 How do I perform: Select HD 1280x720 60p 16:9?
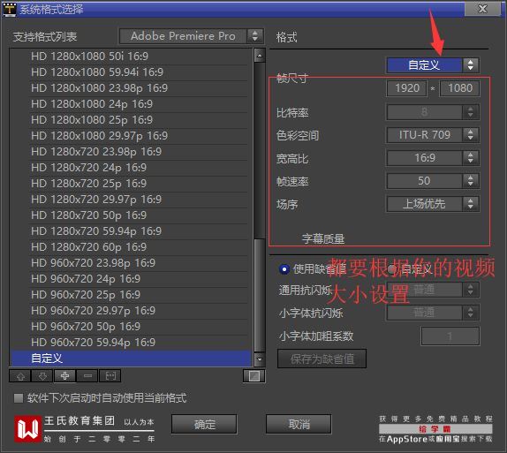click(x=131, y=247)
